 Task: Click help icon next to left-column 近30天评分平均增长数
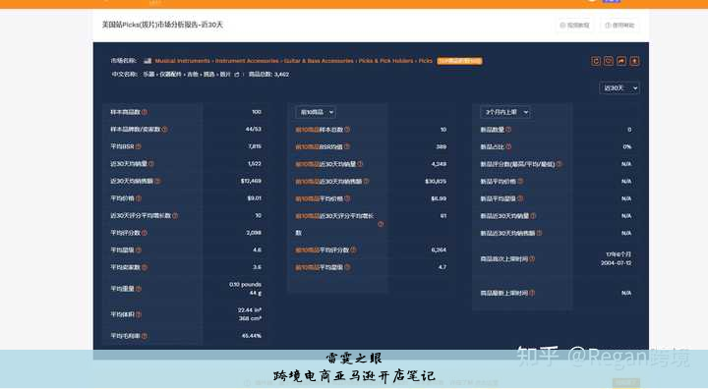[175, 215]
